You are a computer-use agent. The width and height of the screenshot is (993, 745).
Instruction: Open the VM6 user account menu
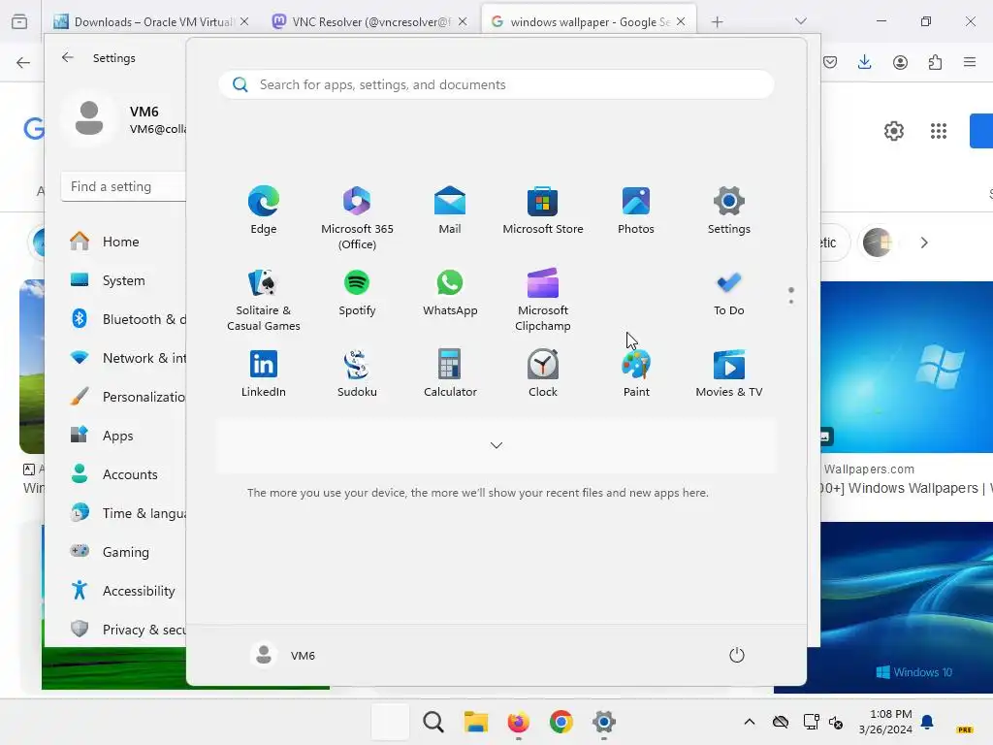[282, 655]
